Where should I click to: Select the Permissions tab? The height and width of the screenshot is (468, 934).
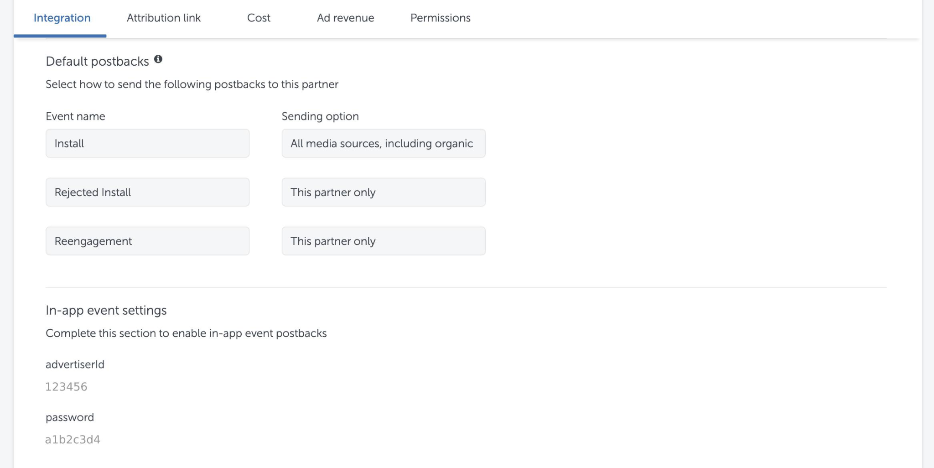point(440,18)
